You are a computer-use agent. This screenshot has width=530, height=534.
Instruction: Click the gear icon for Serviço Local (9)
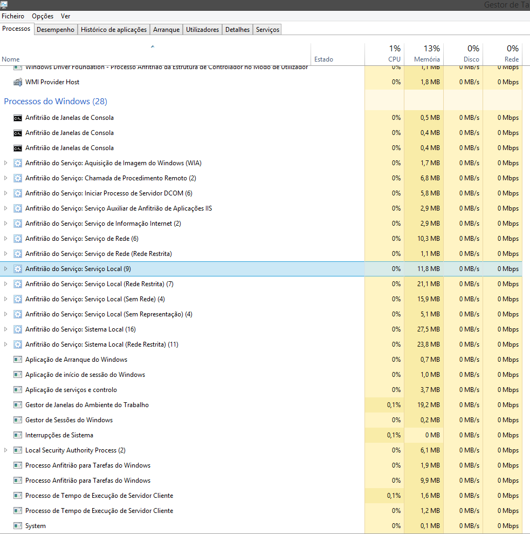pos(18,269)
